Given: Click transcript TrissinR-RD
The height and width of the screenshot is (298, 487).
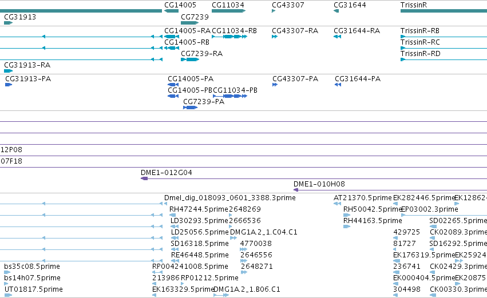Looking at the screenshot, I should coord(444,59).
